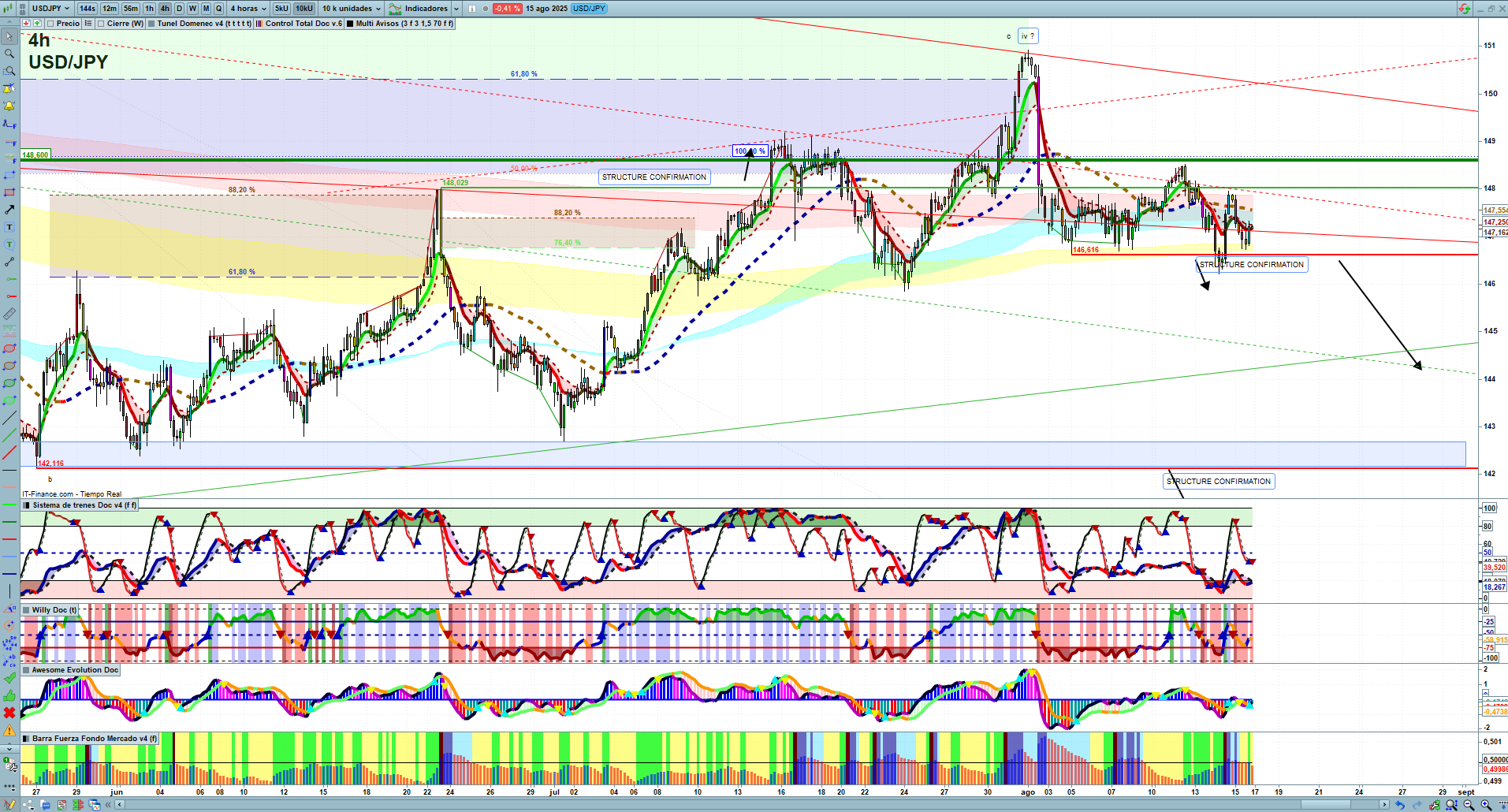Click the green checkmark tool
Screen dimensions: 1508x812
(9, 678)
